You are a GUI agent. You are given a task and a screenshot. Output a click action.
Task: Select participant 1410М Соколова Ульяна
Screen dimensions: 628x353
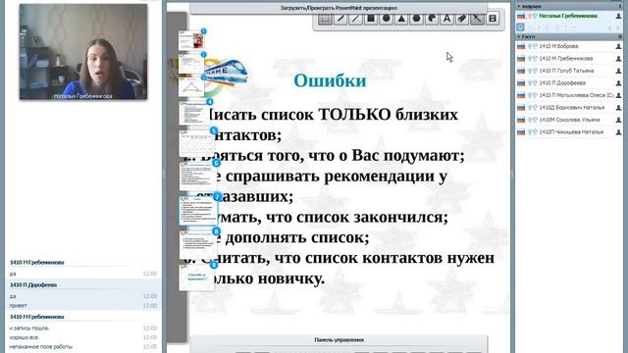click(x=569, y=120)
